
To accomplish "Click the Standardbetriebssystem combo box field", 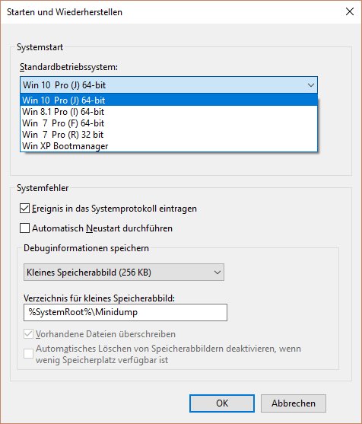I will point(169,85).
